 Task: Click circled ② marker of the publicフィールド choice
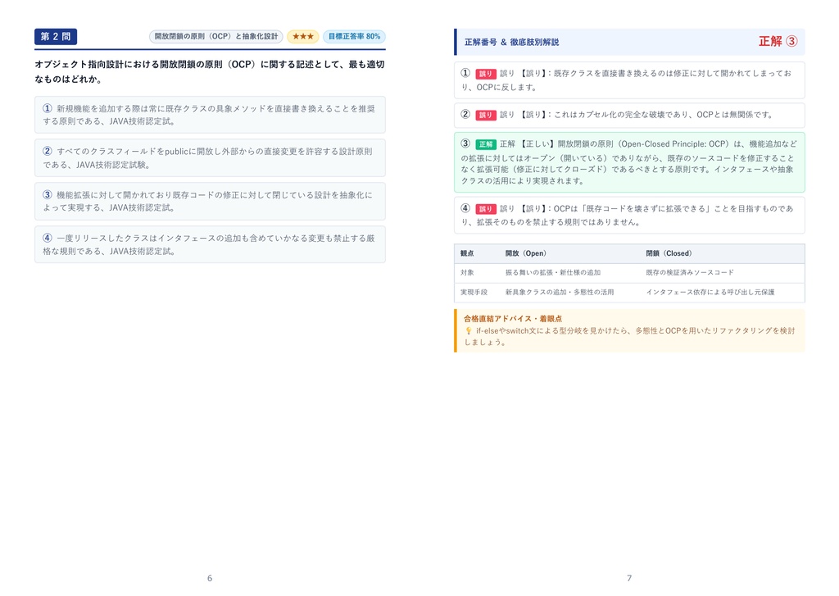click(x=48, y=151)
